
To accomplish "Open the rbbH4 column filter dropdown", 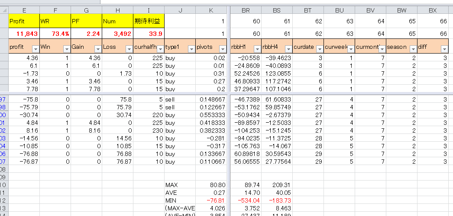I will (x=288, y=49).
